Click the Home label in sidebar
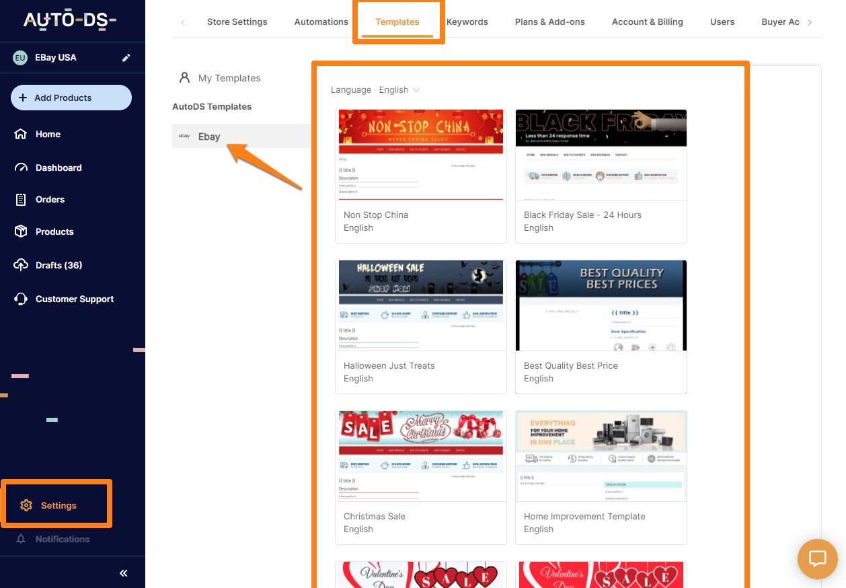Image resolution: width=846 pixels, height=588 pixels. [48, 135]
